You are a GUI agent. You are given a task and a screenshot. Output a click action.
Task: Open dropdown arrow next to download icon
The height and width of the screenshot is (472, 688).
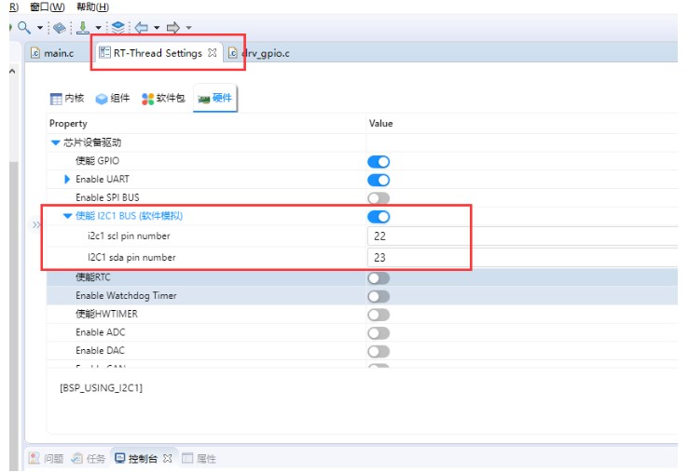(98, 28)
